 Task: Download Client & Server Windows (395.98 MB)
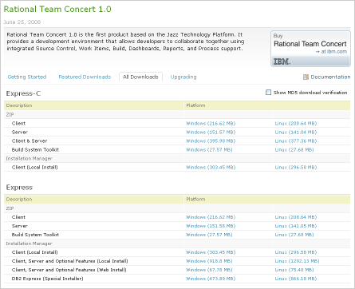[211, 141]
